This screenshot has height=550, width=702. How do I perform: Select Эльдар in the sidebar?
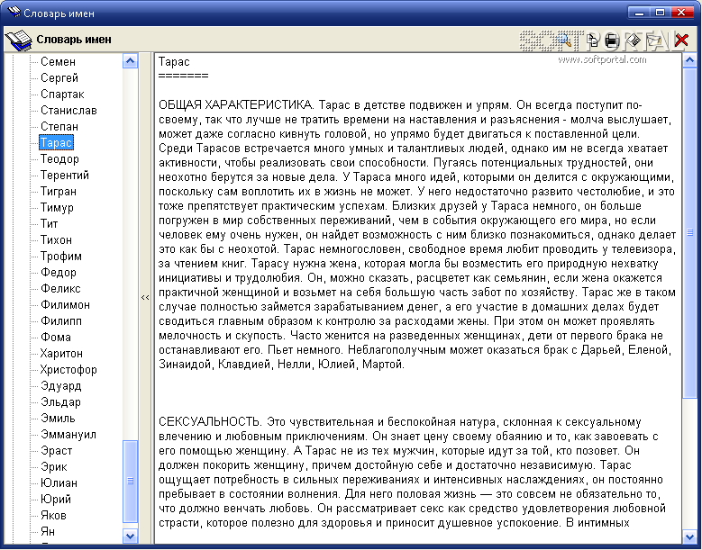(60, 402)
